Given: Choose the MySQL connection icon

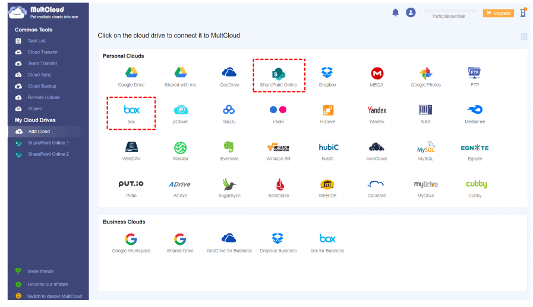Looking at the screenshot, I should tap(426, 147).
